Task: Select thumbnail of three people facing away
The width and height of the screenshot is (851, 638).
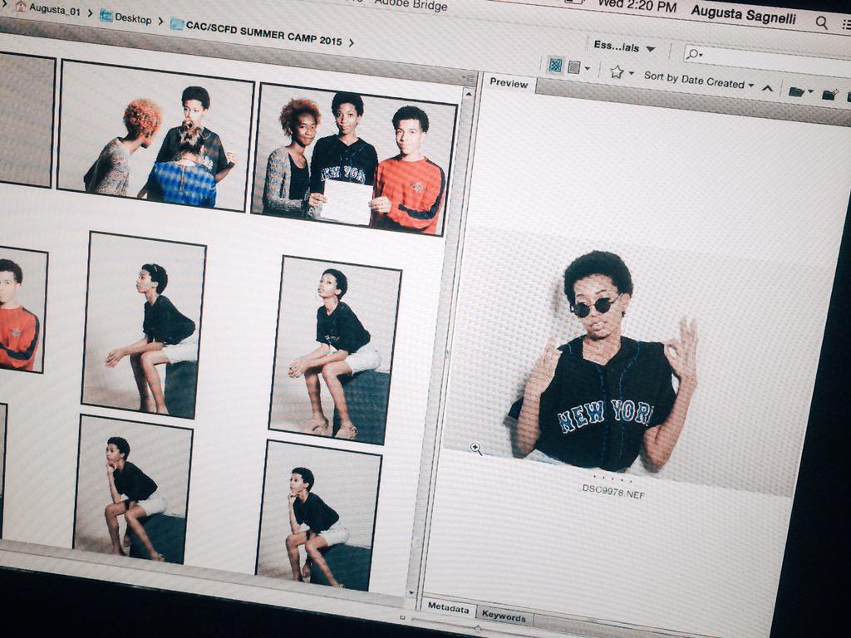Action: 155,135
